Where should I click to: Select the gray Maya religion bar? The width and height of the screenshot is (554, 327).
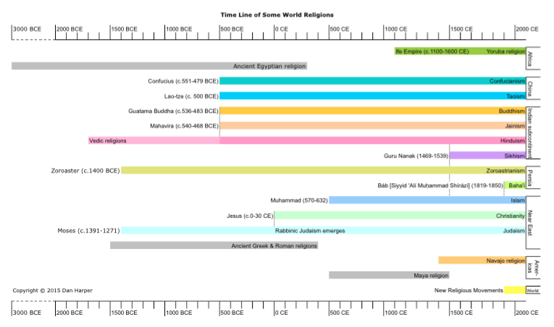click(x=389, y=275)
